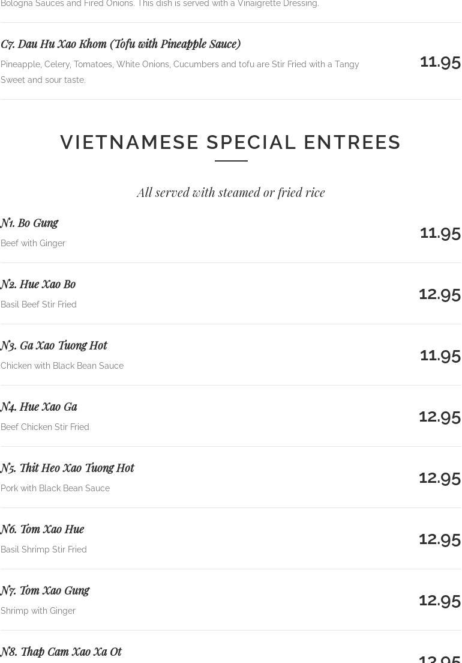
Task: Choose the N4 Hue Xao Ga title
Action: point(39,407)
